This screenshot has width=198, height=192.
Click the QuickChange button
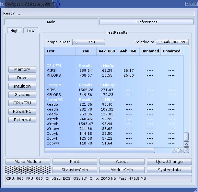point(169,162)
